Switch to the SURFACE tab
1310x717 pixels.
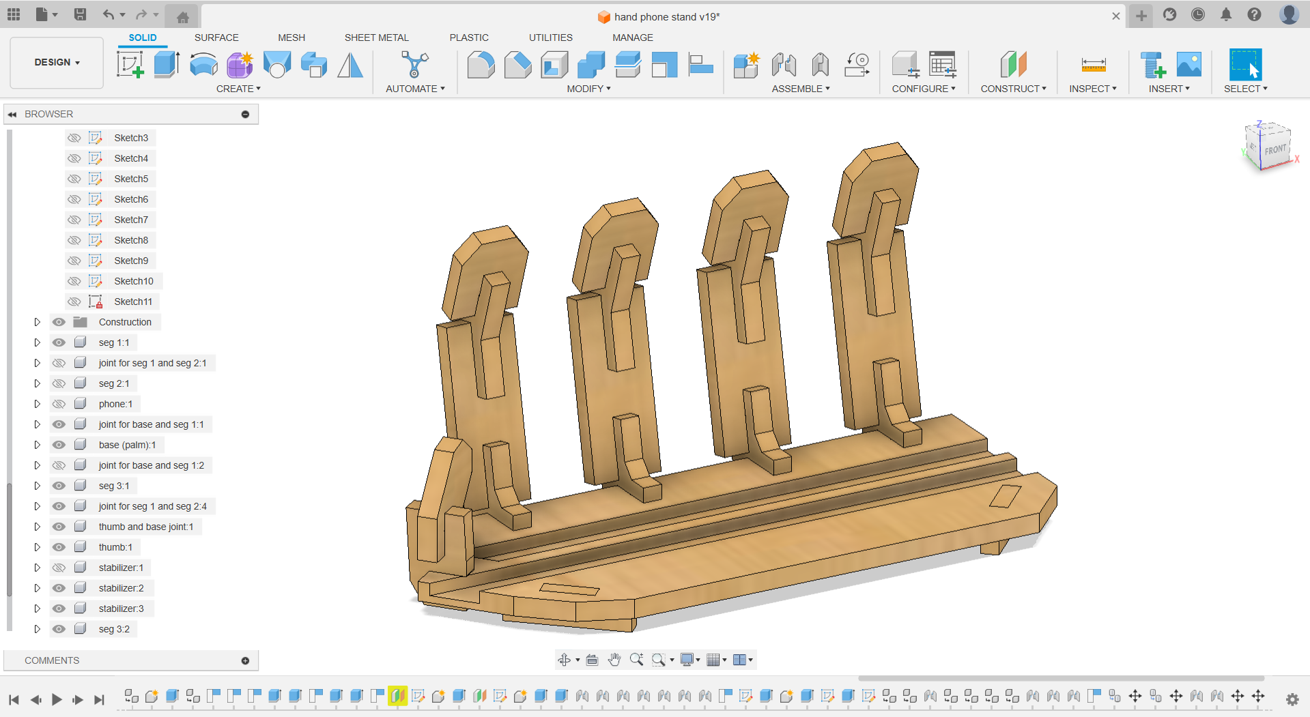pyautogui.click(x=216, y=38)
